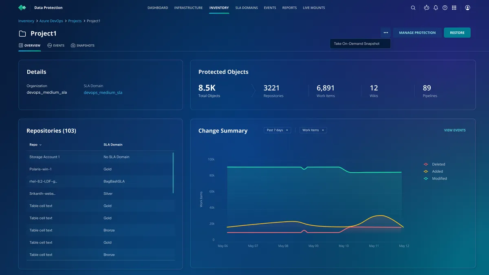Click the Deleted legend marker

pos(426,164)
